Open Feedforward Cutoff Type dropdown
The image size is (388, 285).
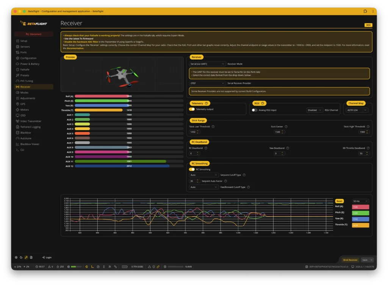point(203,187)
